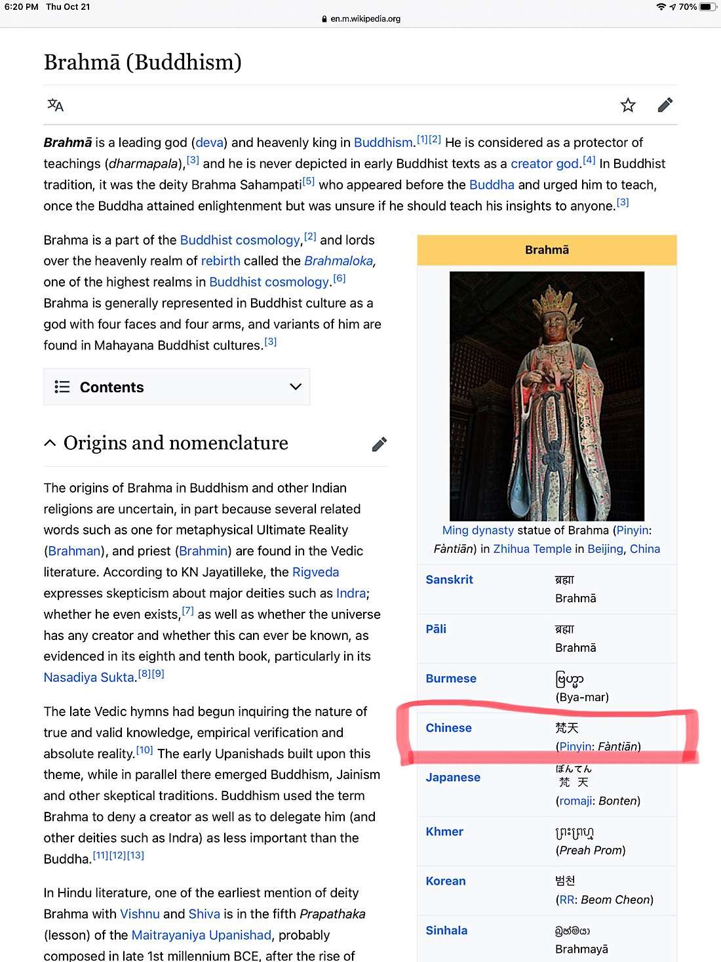
Task: Open the Buddhist cosmology link
Action: (x=240, y=240)
